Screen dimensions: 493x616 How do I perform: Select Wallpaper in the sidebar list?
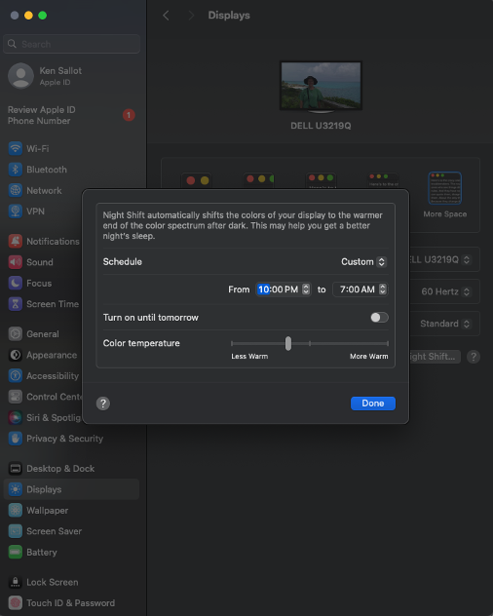point(71,510)
